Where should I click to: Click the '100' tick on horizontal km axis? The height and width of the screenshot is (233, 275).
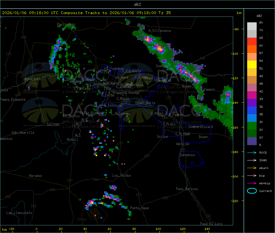pos(158,229)
